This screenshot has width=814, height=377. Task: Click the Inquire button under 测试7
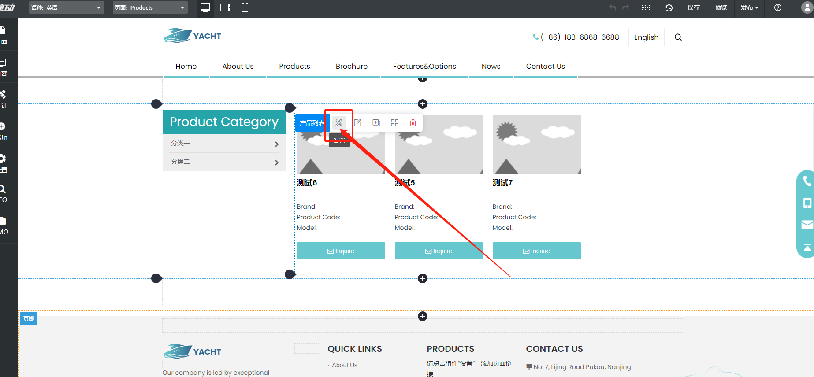click(x=536, y=251)
